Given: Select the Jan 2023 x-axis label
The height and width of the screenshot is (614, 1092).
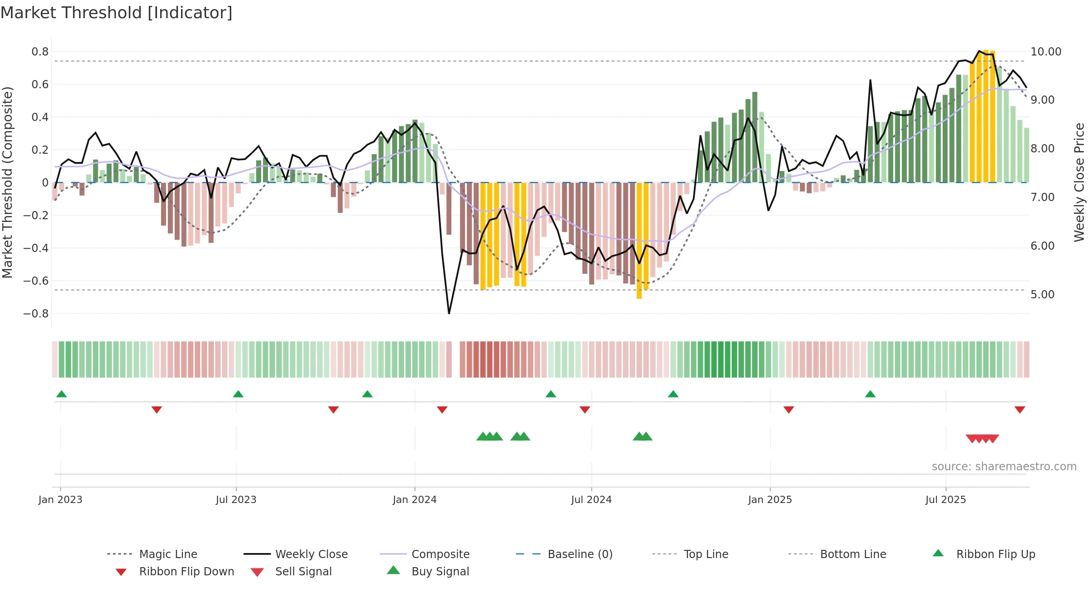Looking at the screenshot, I should click(61, 499).
